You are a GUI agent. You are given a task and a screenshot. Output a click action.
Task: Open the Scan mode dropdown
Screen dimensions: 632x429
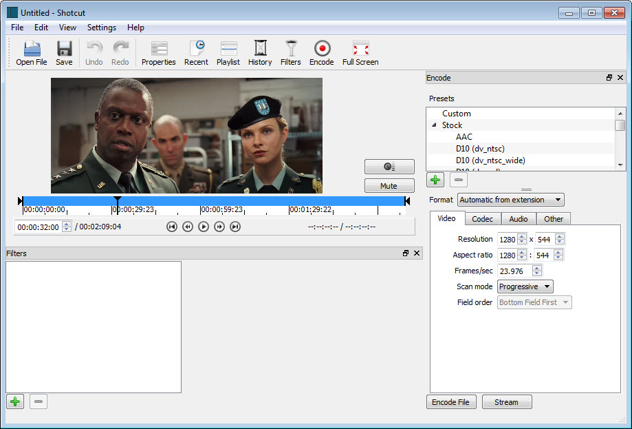pos(525,286)
